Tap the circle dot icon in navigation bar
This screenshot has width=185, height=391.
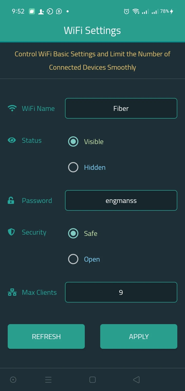13,380
